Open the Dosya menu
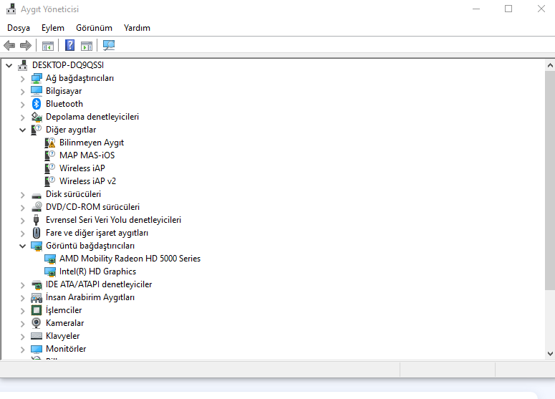The height and width of the screenshot is (399, 555). [19, 28]
